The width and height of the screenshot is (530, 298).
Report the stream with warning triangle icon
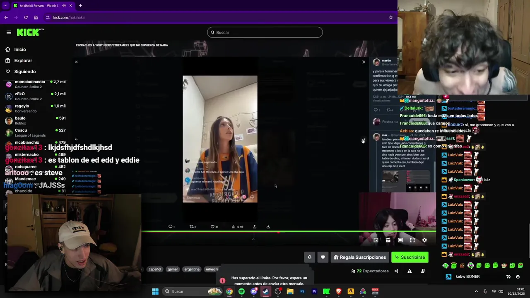coord(410,271)
